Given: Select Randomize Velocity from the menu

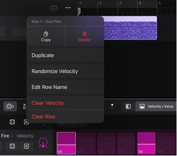Looking at the screenshot, I should [65, 71].
